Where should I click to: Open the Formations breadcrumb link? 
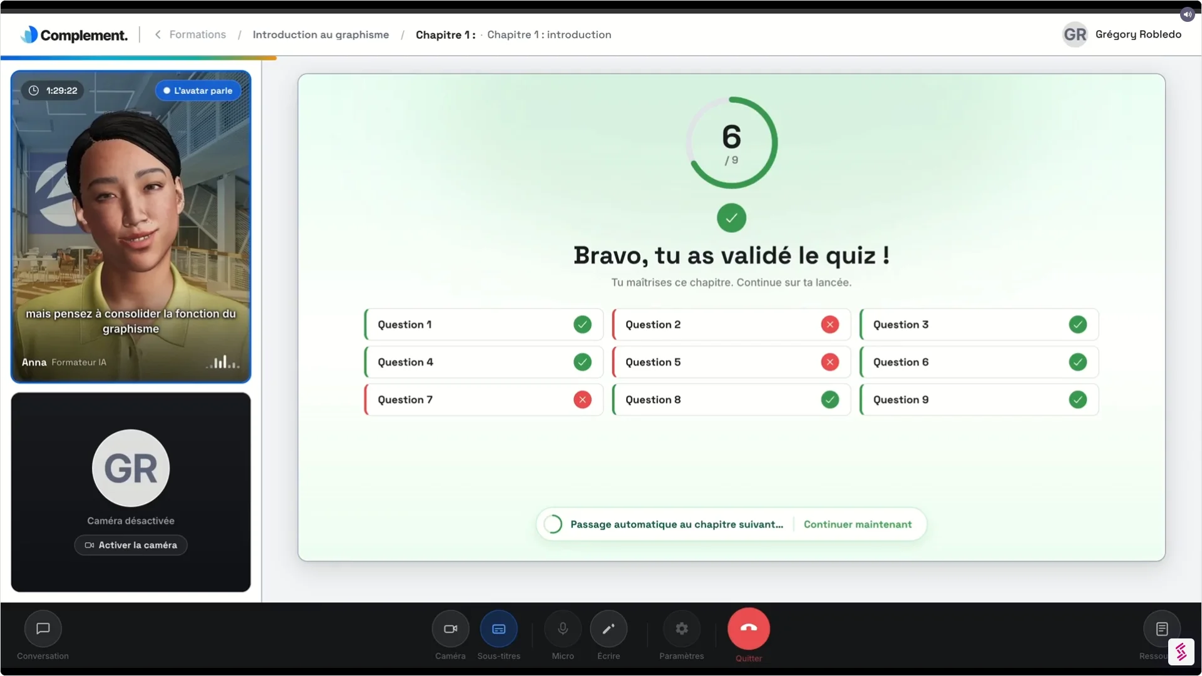(198, 34)
